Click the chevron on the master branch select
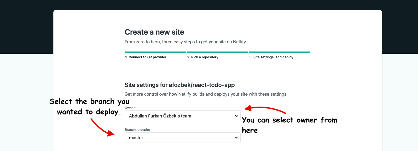 pos(236,138)
